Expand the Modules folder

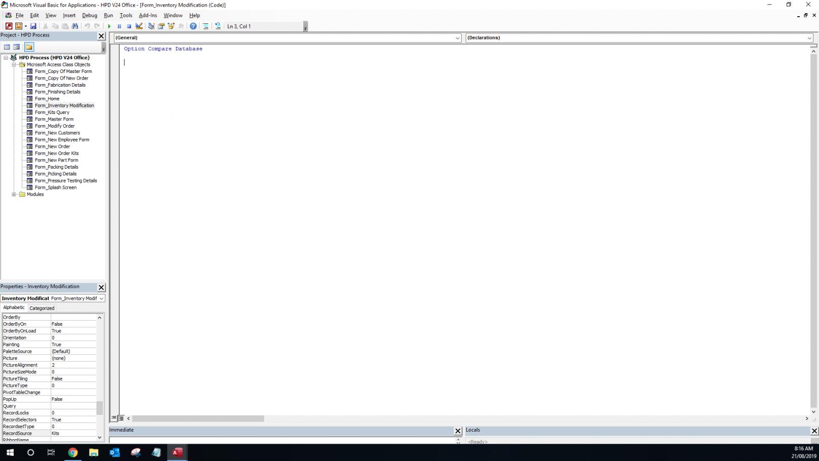pos(14,195)
